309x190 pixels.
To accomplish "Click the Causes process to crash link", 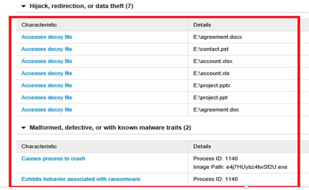I will coord(53,159).
